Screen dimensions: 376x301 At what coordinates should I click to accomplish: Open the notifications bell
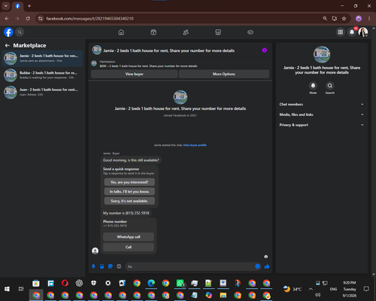click(x=352, y=32)
